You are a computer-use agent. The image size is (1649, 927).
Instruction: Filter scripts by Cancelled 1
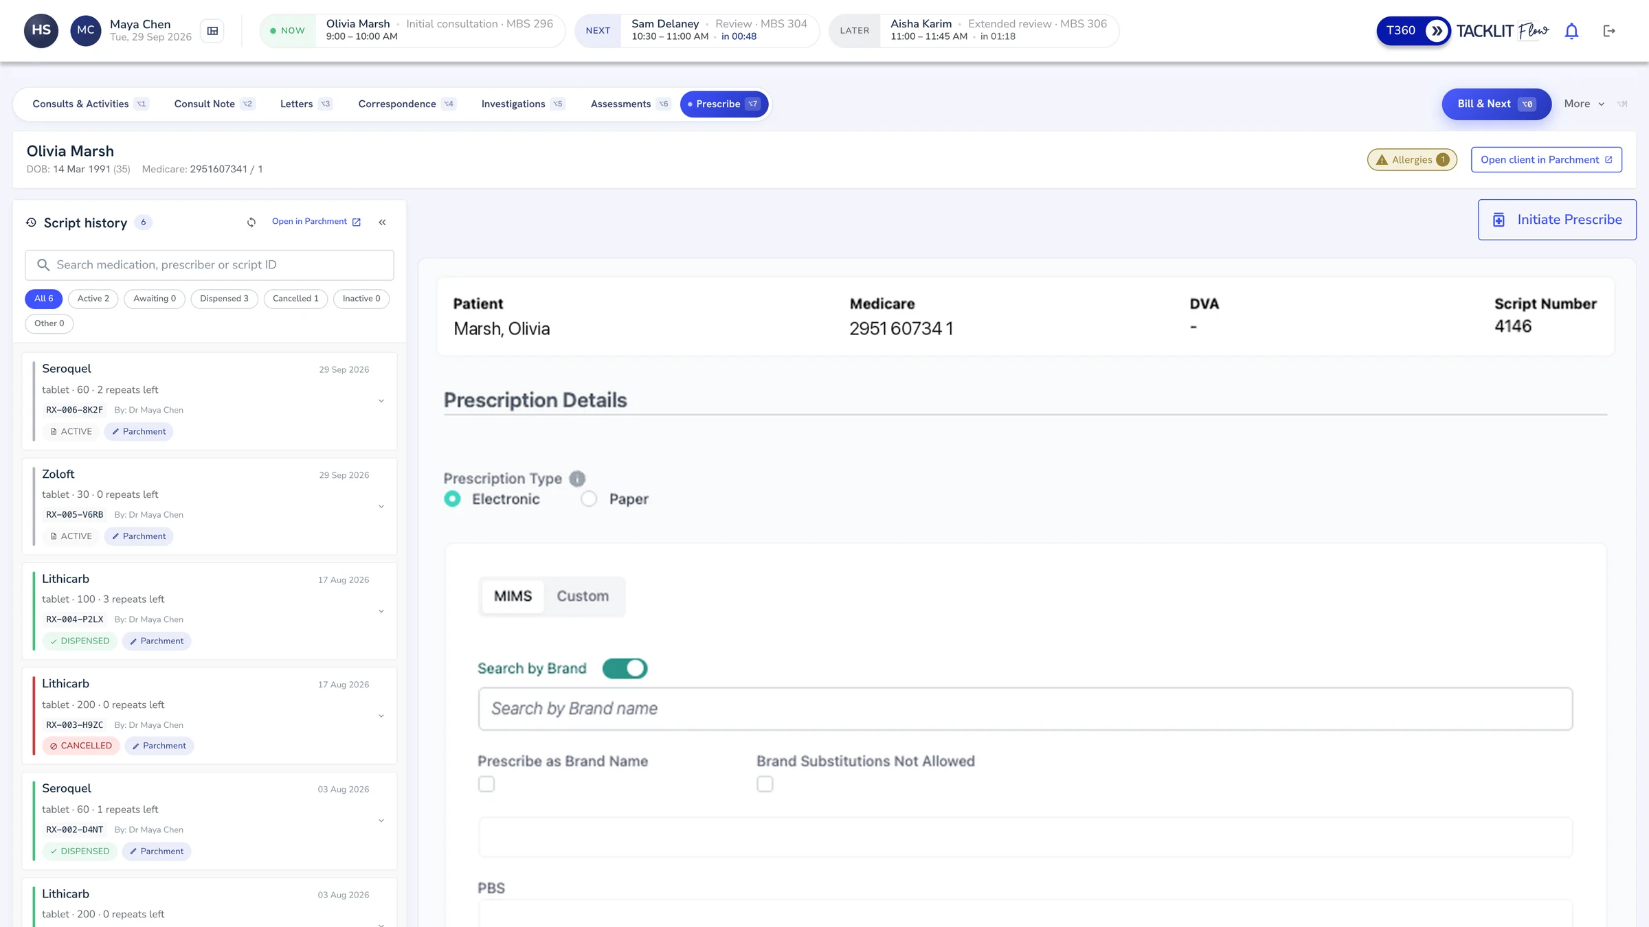[x=295, y=299]
